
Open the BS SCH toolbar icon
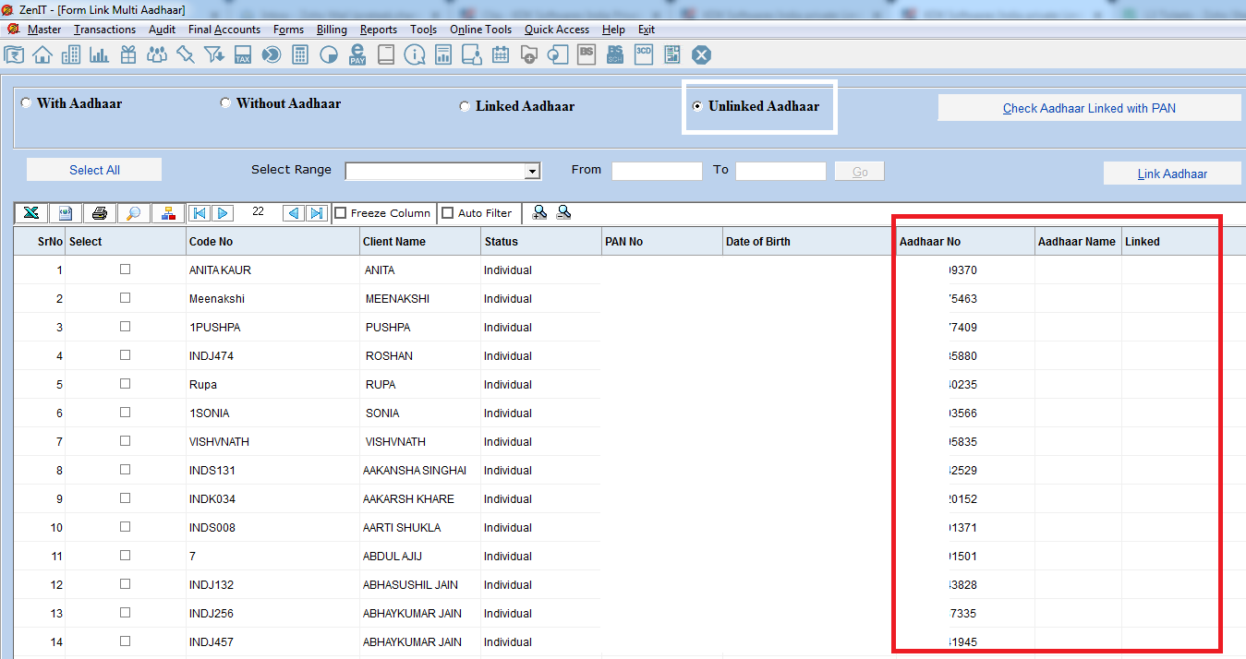pos(615,54)
